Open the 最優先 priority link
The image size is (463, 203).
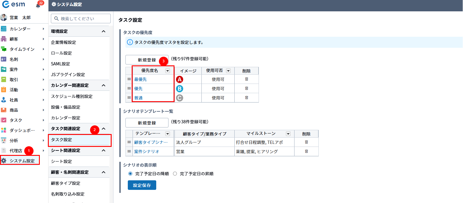(x=140, y=79)
